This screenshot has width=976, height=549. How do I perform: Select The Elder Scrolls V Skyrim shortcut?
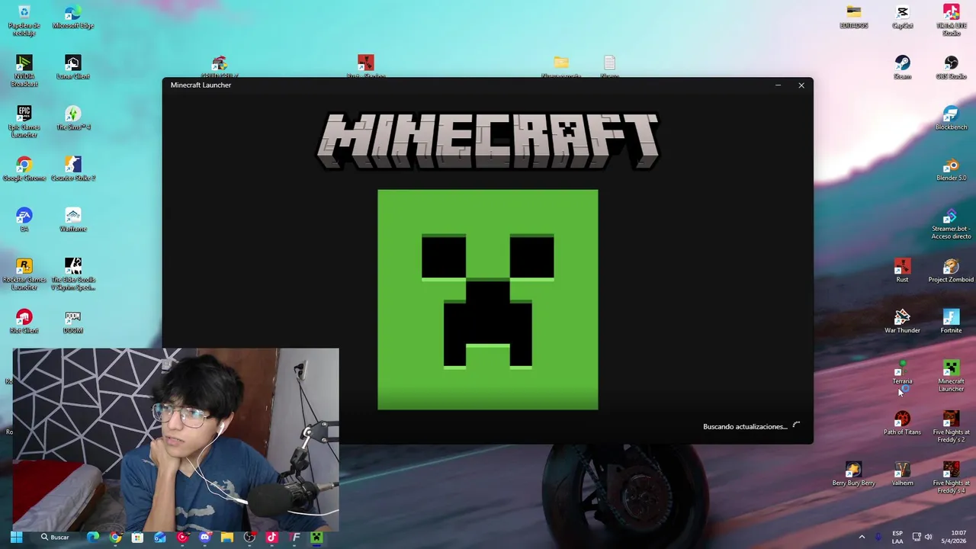tap(73, 274)
